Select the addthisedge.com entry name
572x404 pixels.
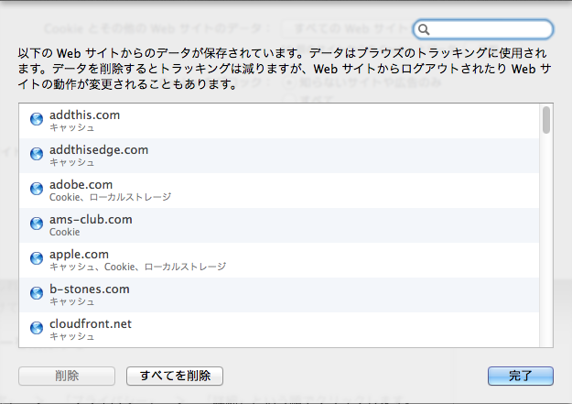(99, 149)
